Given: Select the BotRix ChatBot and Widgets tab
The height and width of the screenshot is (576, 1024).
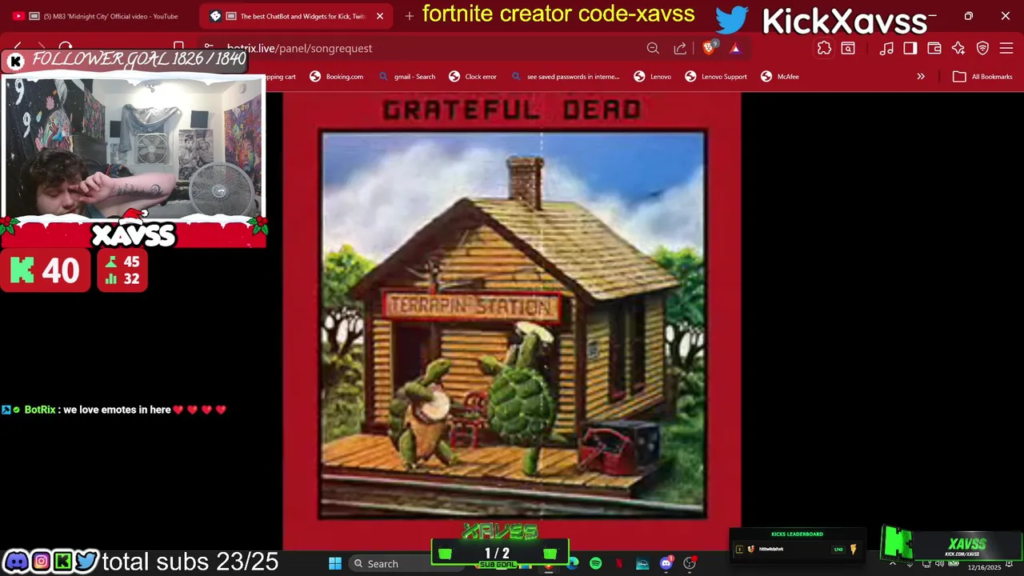Looking at the screenshot, I should (x=294, y=16).
